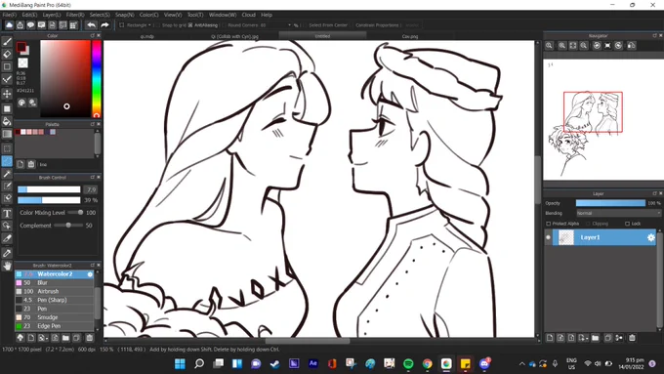The width and height of the screenshot is (664, 374).
Task: Toggle the AntiAliasing checkbox
Action: point(190,25)
